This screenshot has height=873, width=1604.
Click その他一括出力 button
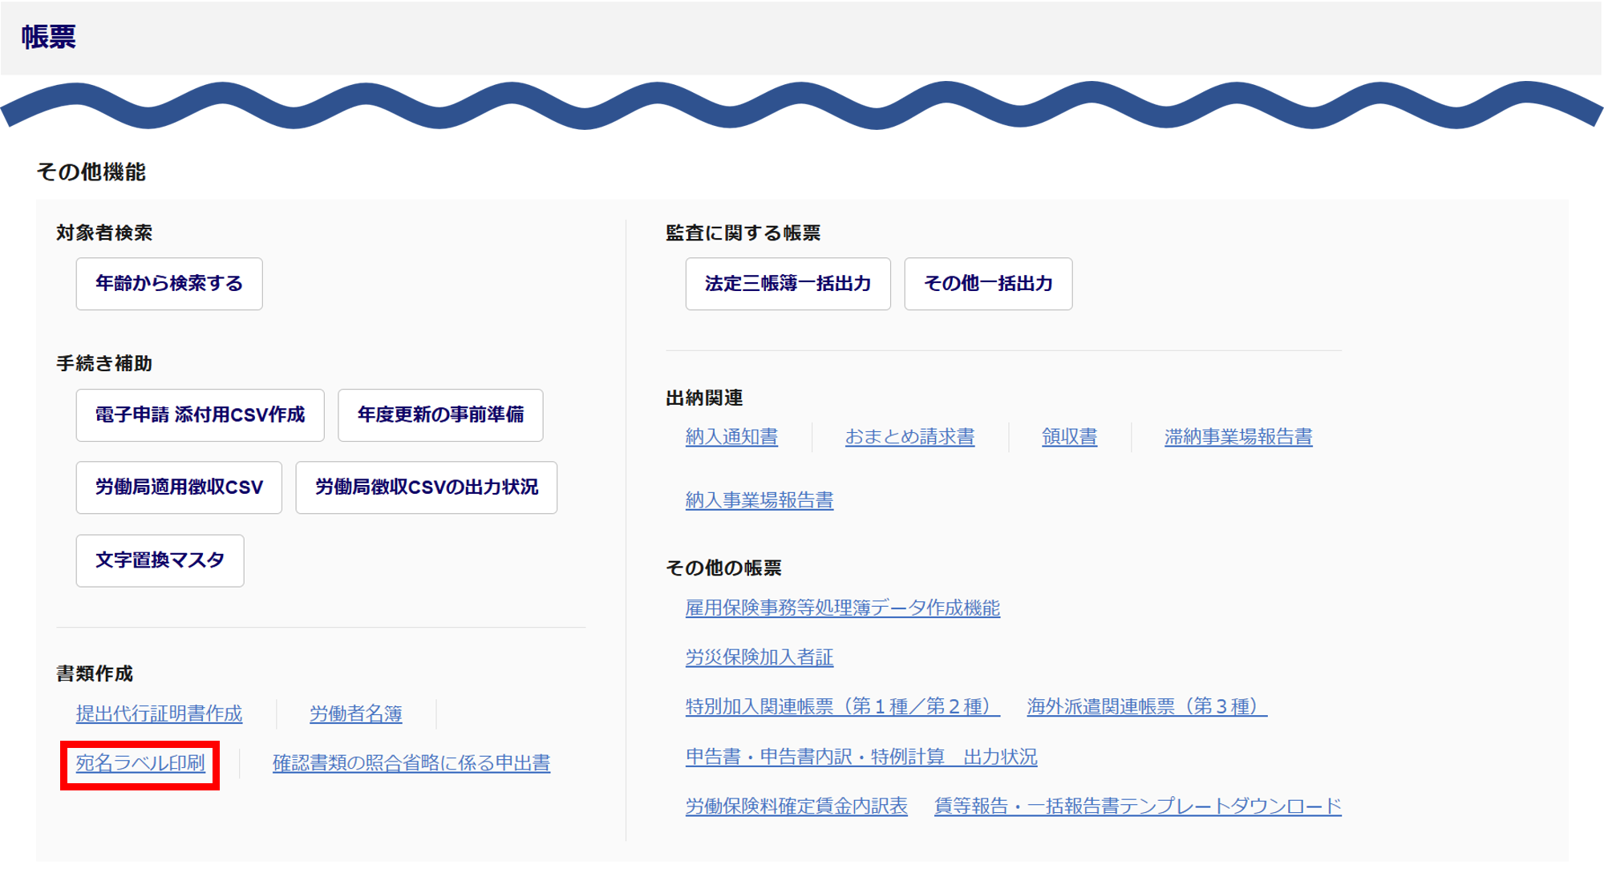tap(988, 284)
